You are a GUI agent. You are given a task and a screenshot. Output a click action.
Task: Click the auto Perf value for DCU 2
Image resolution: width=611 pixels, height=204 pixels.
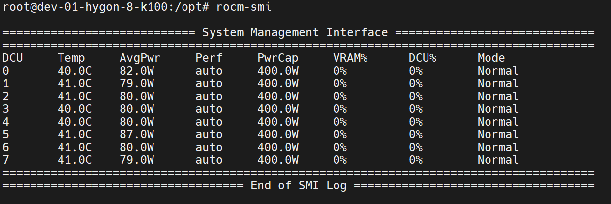[x=209, y=96]
